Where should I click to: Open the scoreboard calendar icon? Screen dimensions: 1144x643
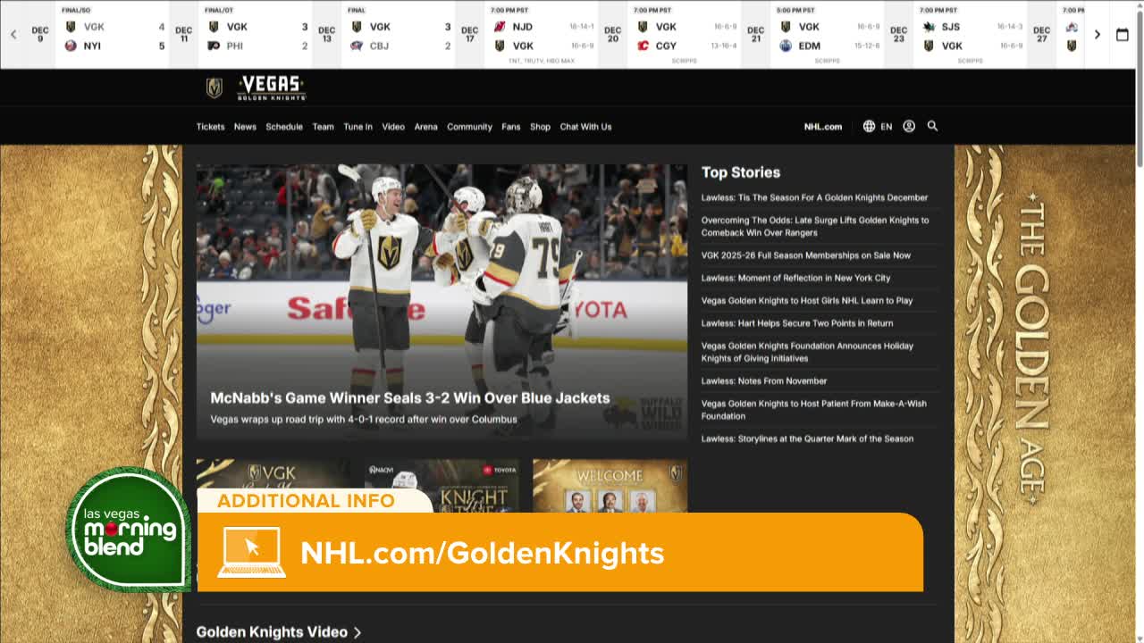[x=1123, y=35]
